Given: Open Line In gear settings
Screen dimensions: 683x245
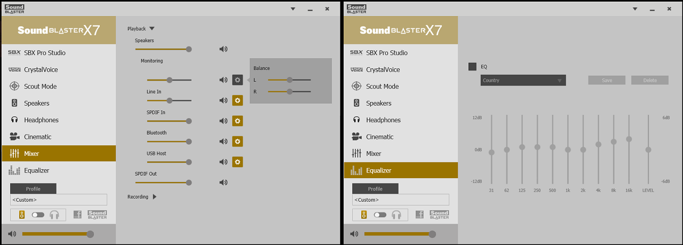Looking at the screenshot, I should (x=237, y=100).
